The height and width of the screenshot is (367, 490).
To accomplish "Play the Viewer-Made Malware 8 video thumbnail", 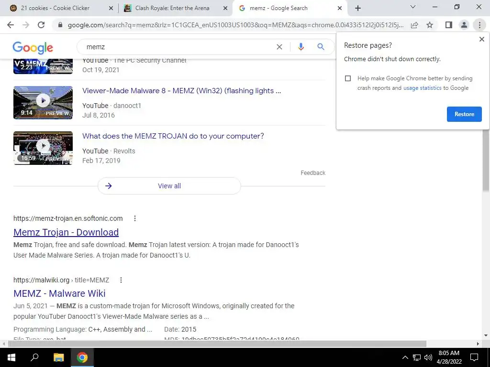I will (x=43, y=102).
